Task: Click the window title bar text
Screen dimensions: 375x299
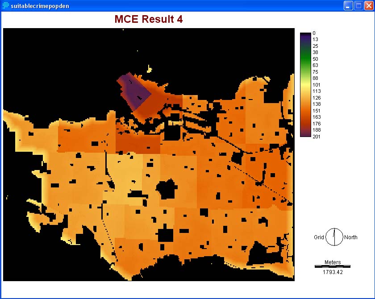Action: 40,6
